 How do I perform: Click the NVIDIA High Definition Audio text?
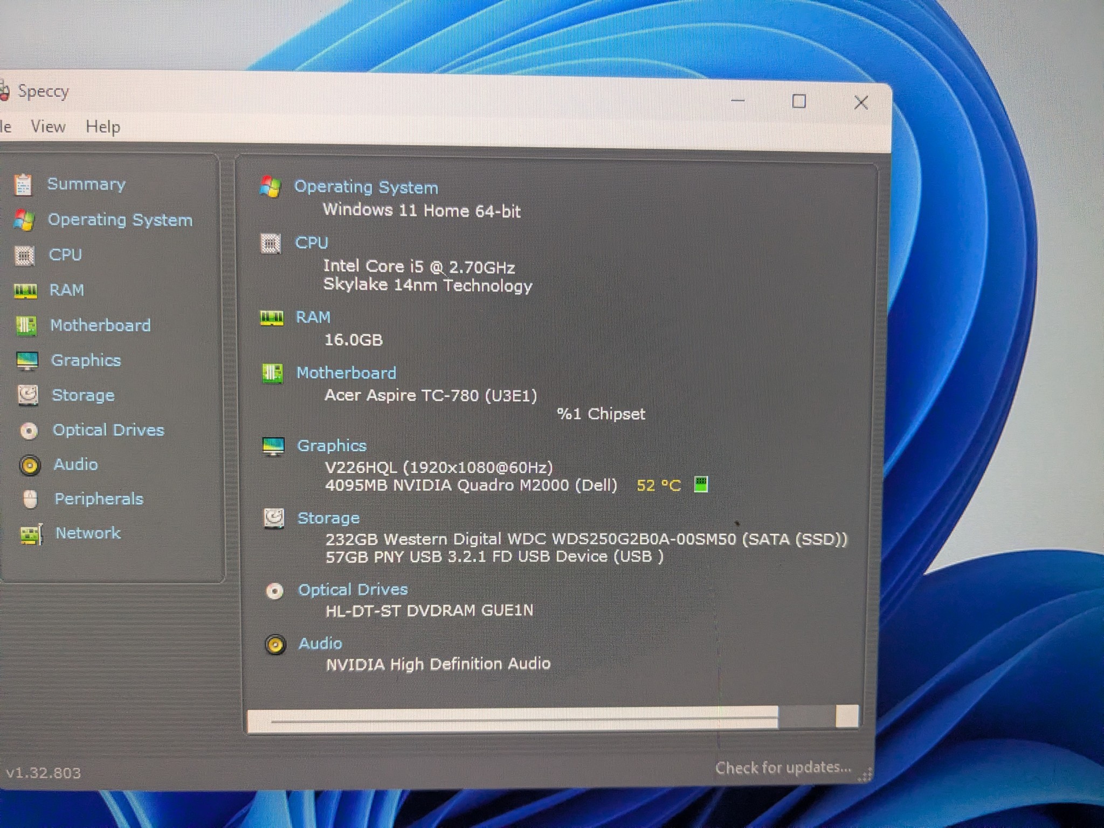[x=438, y=664]
